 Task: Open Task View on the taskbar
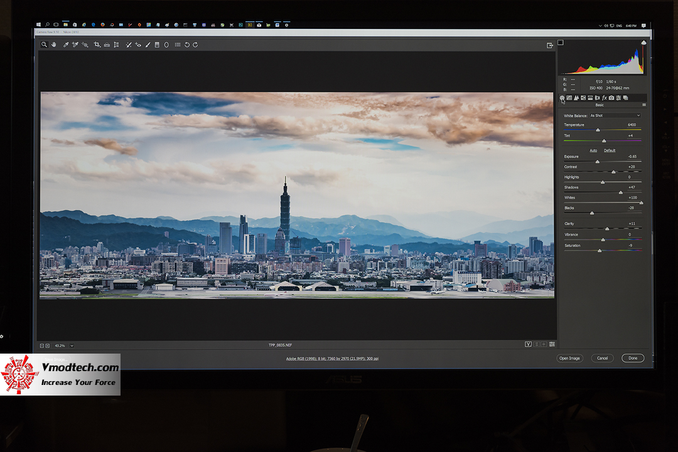[x=56, y=25]
